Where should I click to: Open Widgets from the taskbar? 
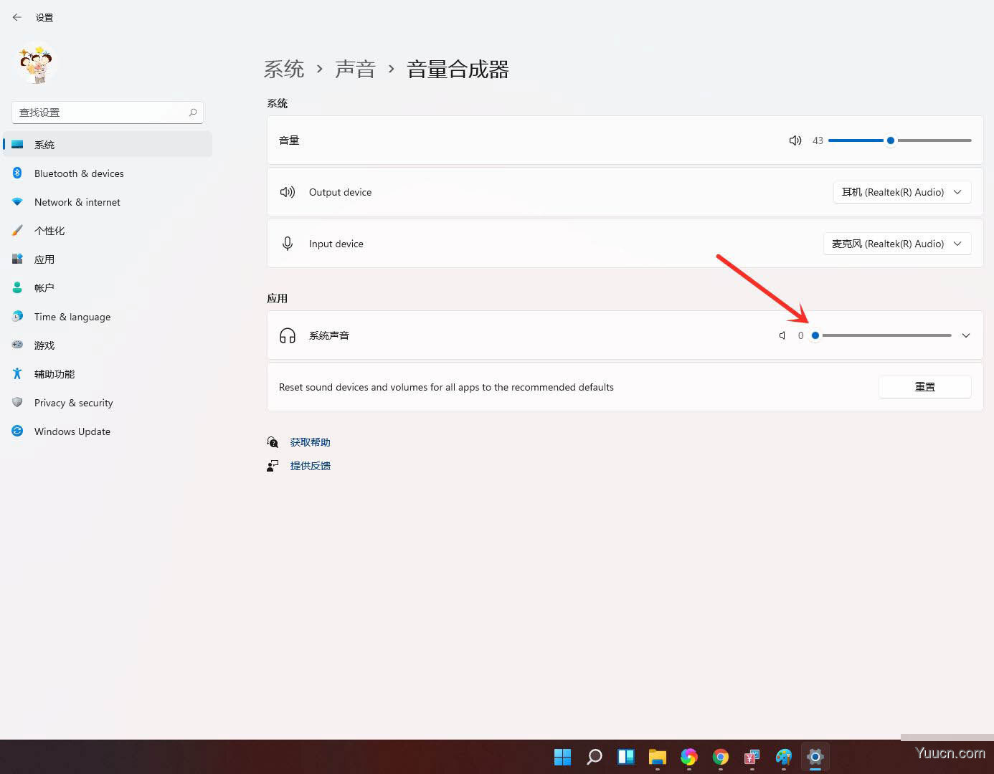pos(626,757)
